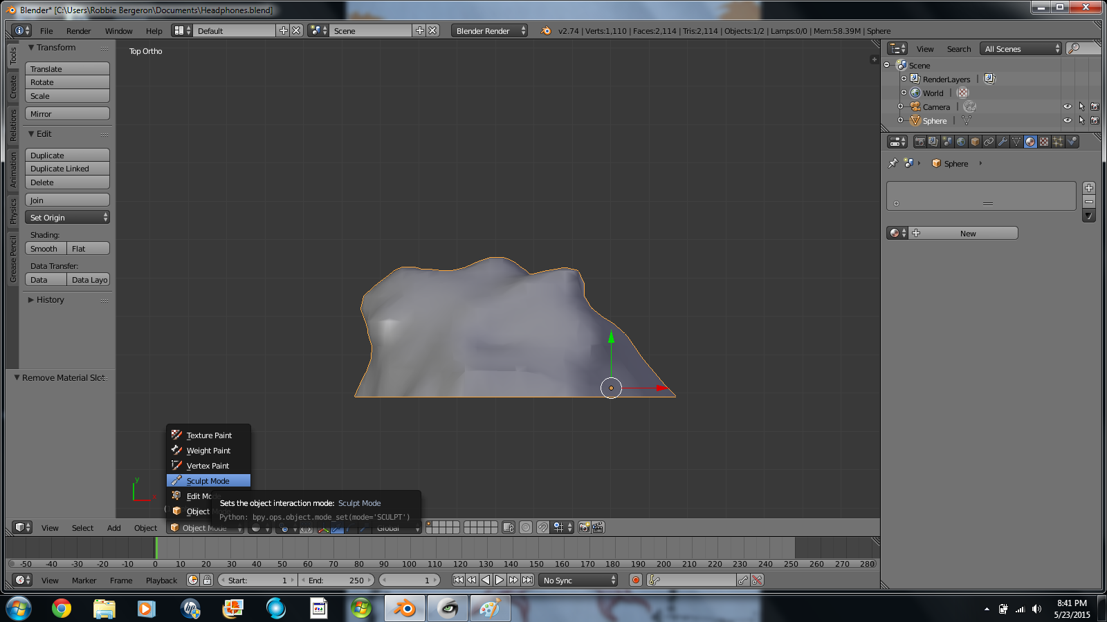Click delete keyframes icon in timeline
This screenshot has width=1107, height=622.
click(x=757, y=580)
